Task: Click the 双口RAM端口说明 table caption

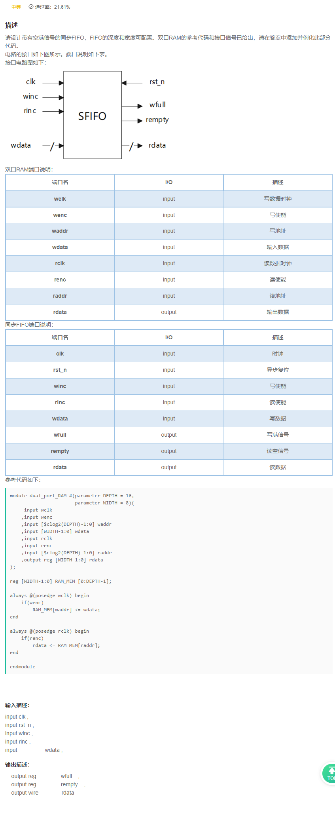Action: (29, 169)
